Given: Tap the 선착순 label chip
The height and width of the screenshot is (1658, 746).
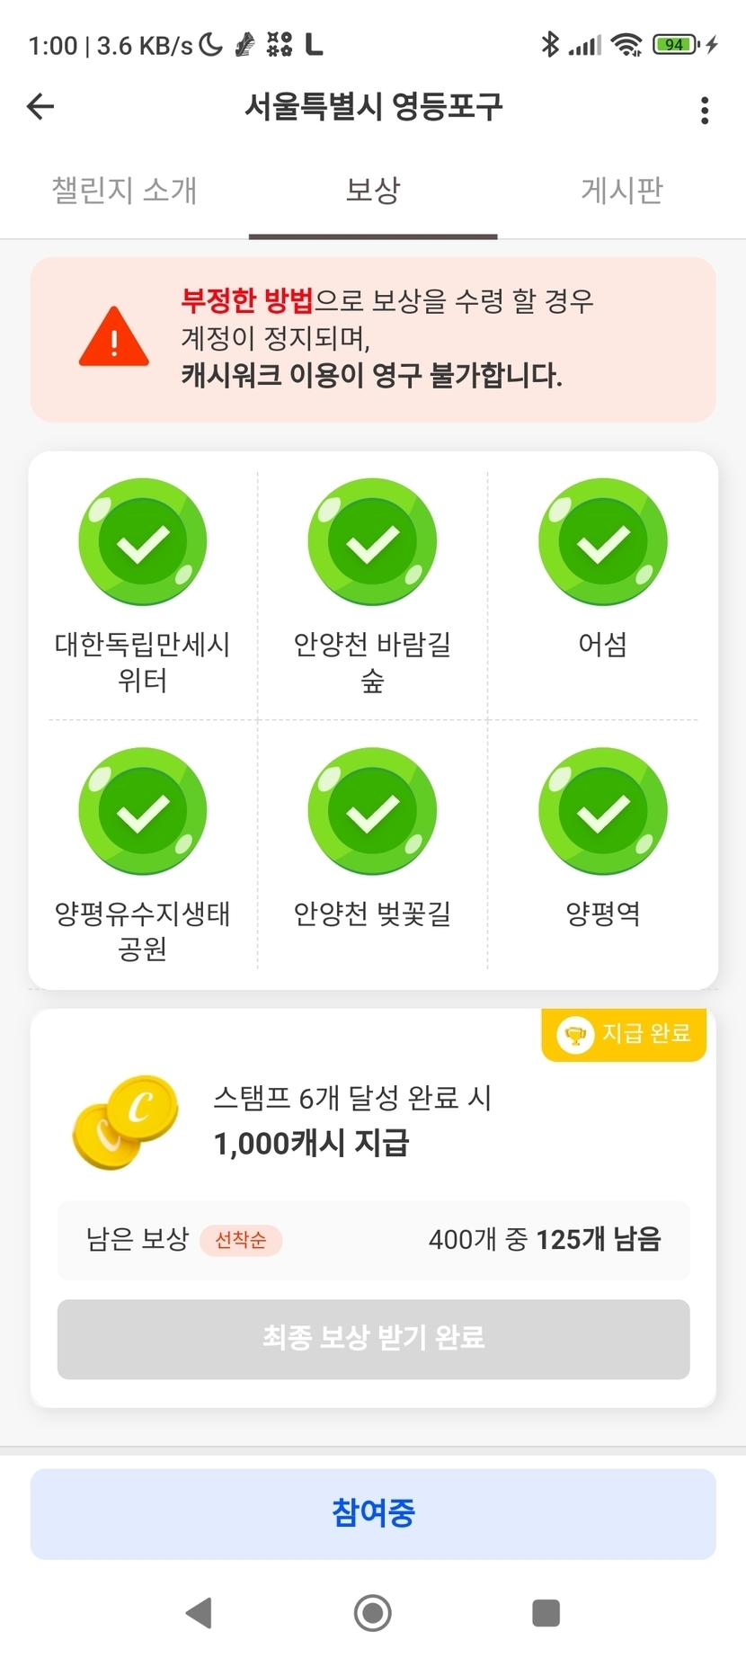Looking at the screenshot, I should tap(241, 1240).
